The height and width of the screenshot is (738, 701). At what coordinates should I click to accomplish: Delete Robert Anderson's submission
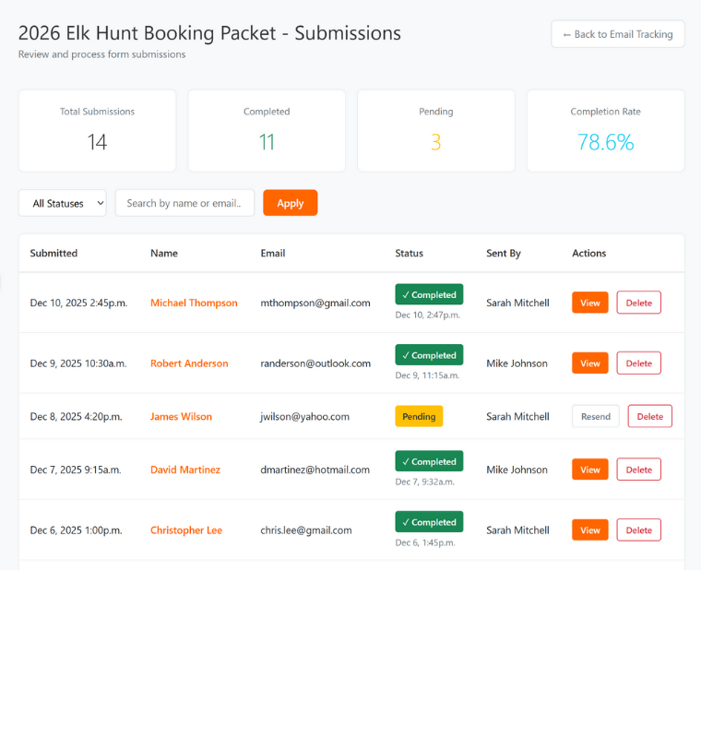[638, 363]
